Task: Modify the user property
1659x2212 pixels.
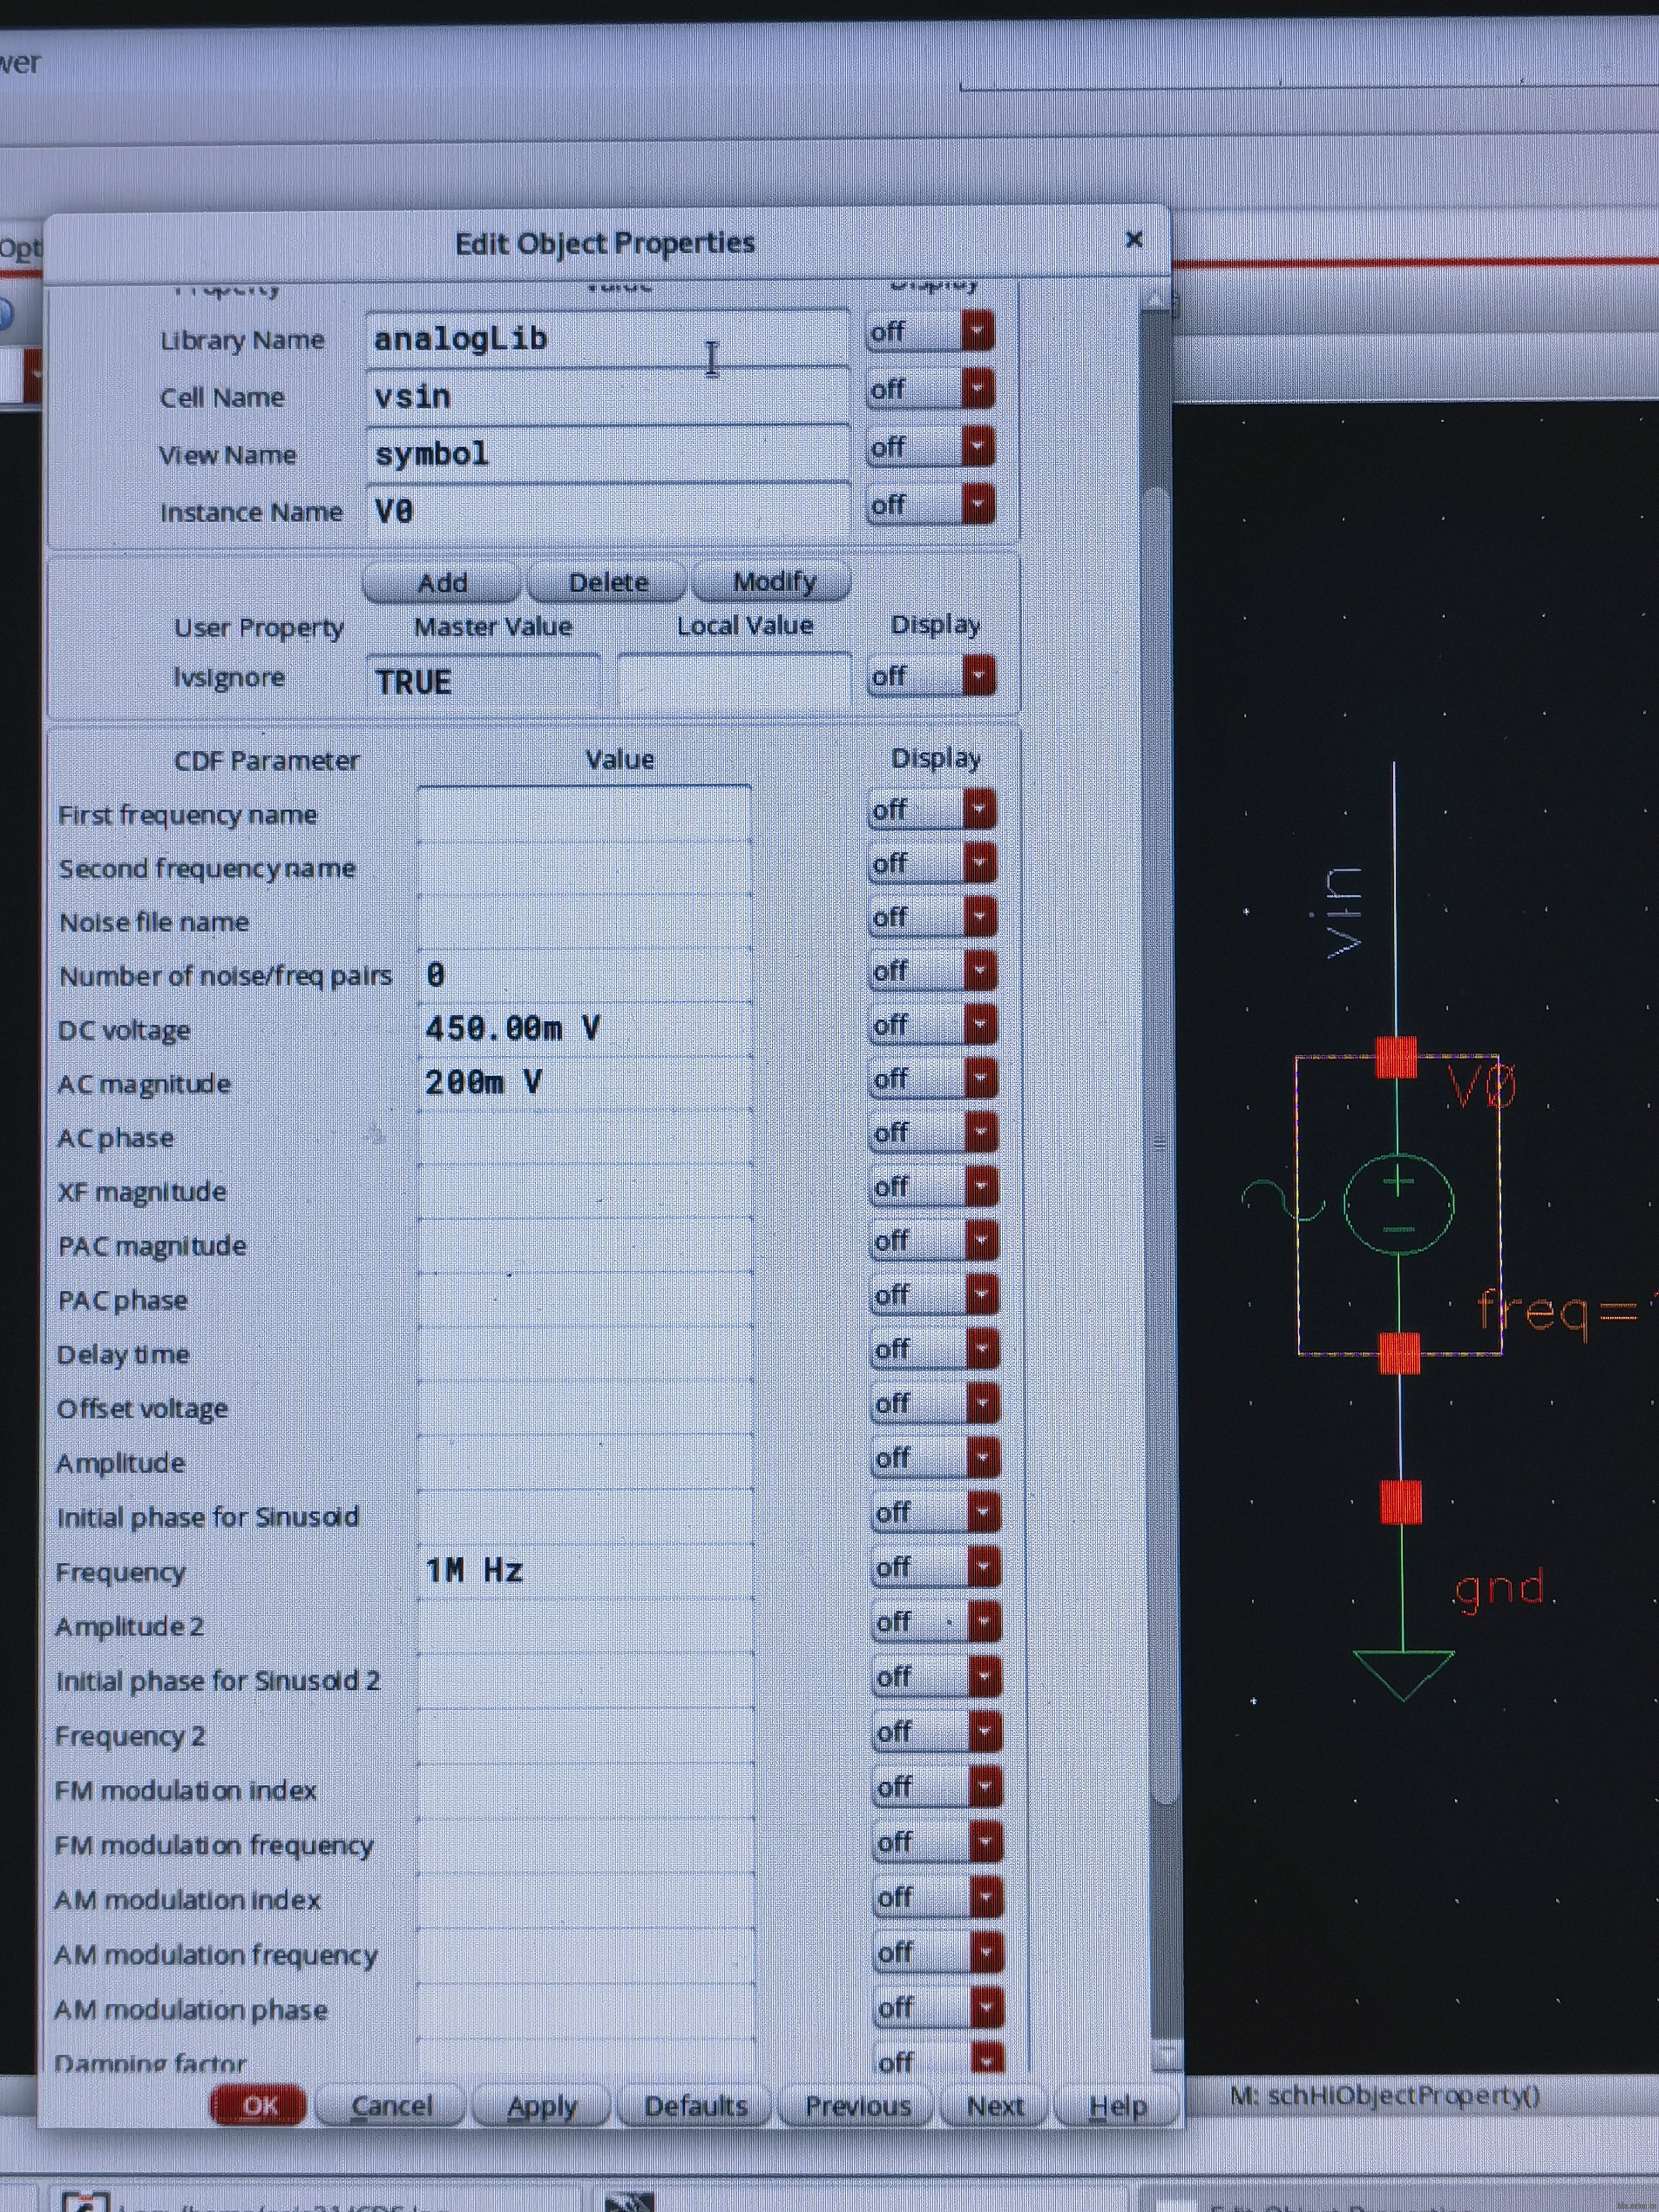Action: [x=773, y=581]
